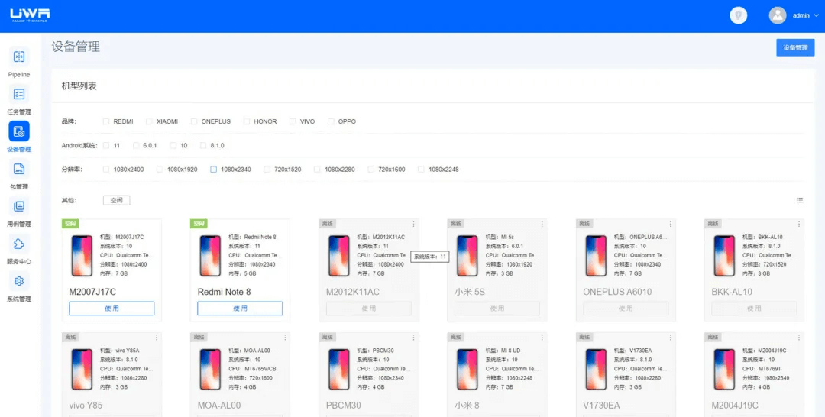The image size is (825, 417).
Task: Click the 设备管理 page title
Action: [76, 47]
